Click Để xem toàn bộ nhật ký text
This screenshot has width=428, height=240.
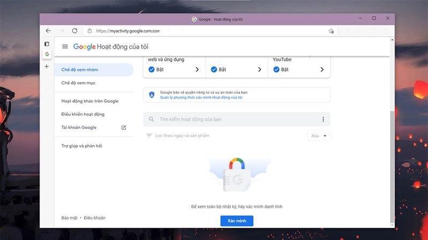pyautogui.click(x=237, y=206)
